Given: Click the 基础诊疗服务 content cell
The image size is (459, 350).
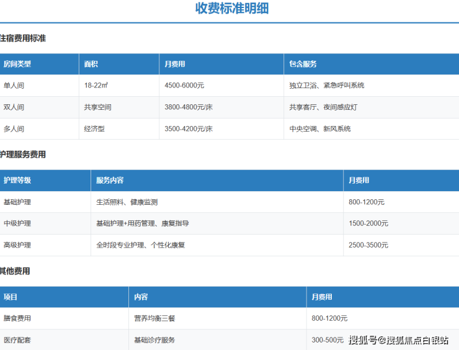Looking at the screenshot, I should (x=154, y=340).
